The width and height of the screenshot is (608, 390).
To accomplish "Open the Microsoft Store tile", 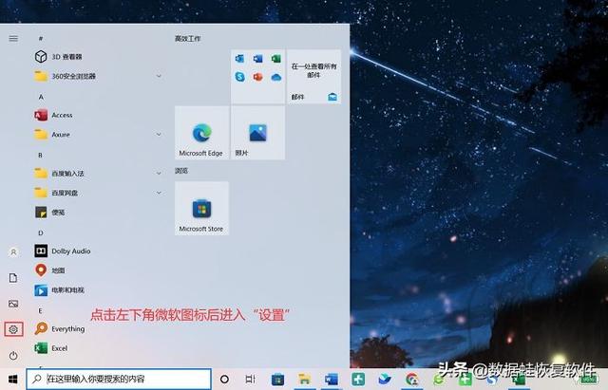I will [x=201, y=209].
